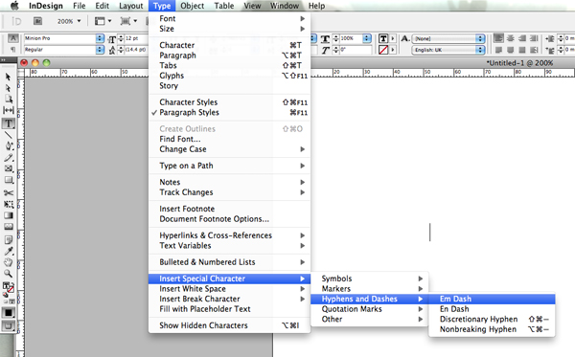Image resolution: width=575 pixels, height=357 pixels.
Task: Select the Gradient Feather tool
Action: [8, 226]
